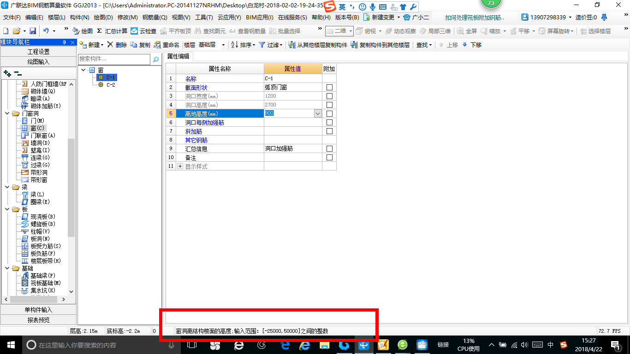Tick 附加 checkbox for 备注
Image resolution: width=630 pixels, height=354 pixels.
[329, 158]
